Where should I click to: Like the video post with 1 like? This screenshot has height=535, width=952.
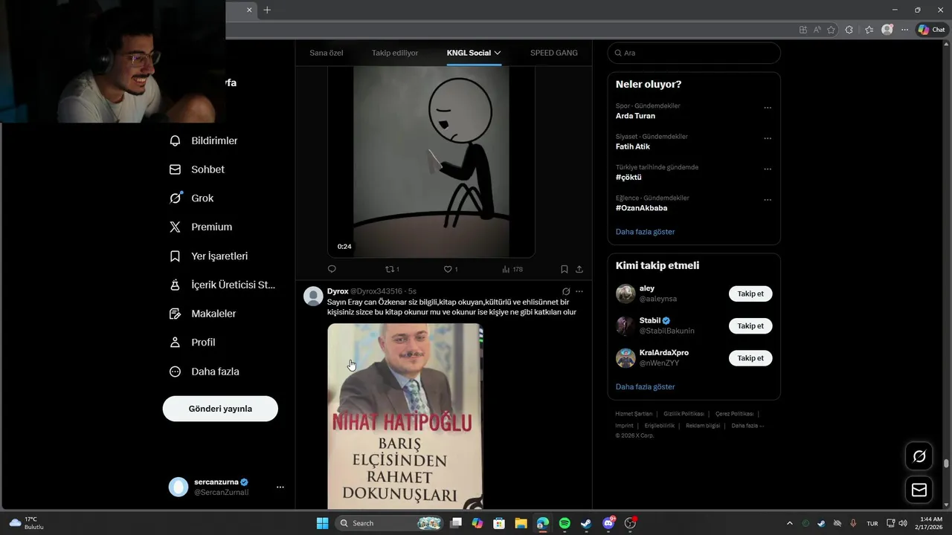click(450, 269)
